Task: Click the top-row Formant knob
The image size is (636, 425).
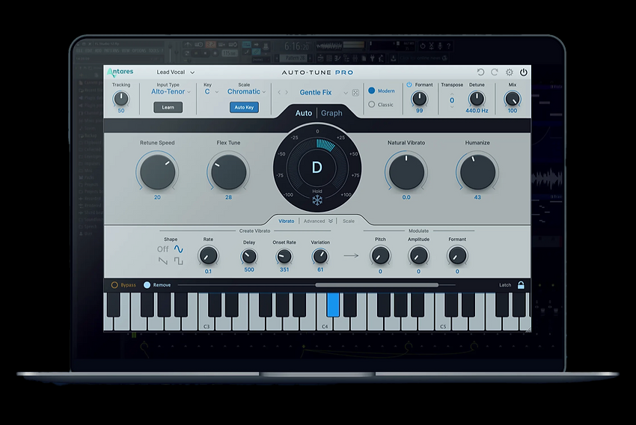Action: click(x=420, y=99)
